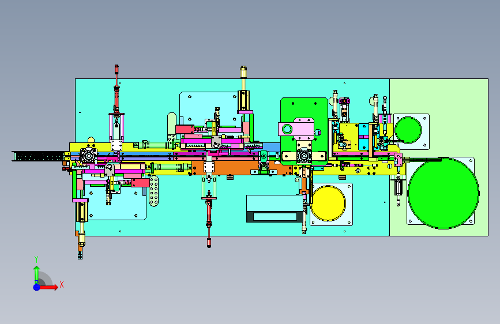
Task: Select the small green circle near top right
Action: pyautogui.click(x=408, y=130)
